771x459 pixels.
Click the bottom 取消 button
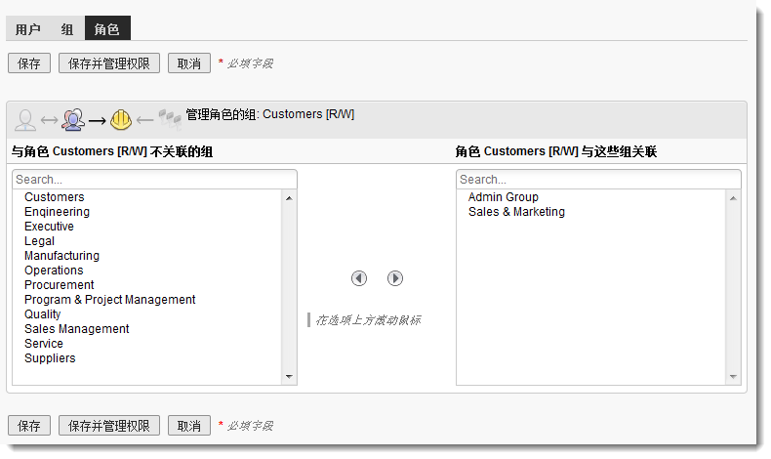pos(189,426)
